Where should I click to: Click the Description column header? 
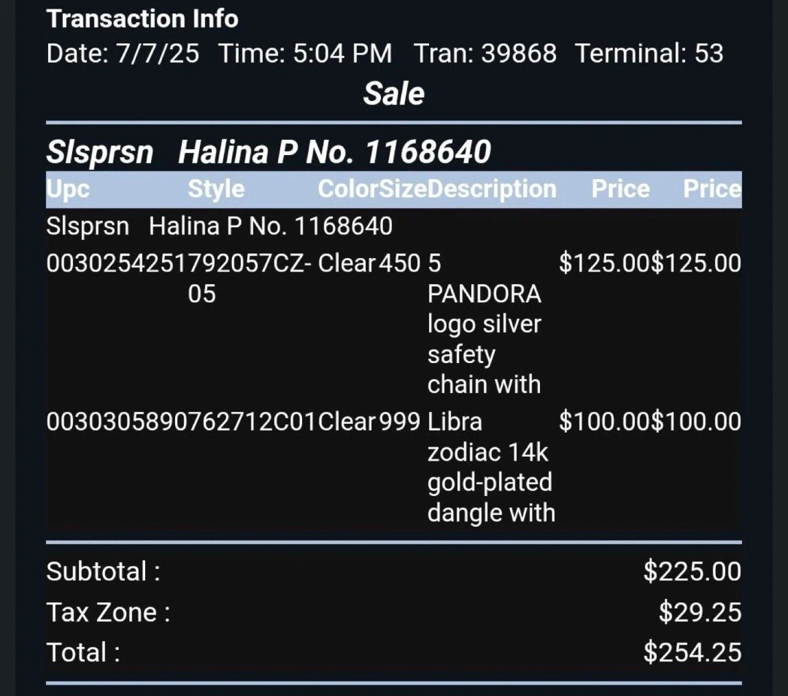click(491, 189)
